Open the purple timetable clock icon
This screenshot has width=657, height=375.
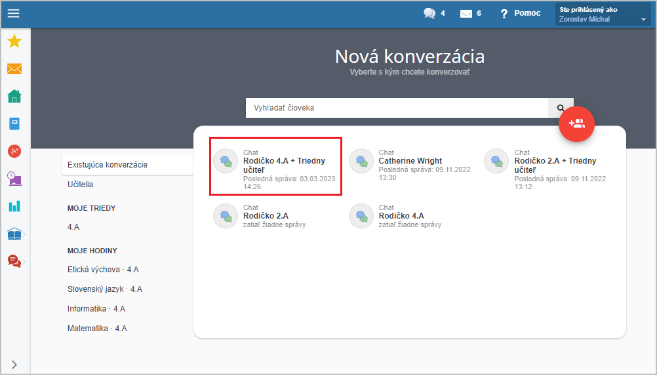[x=14, y=179]
